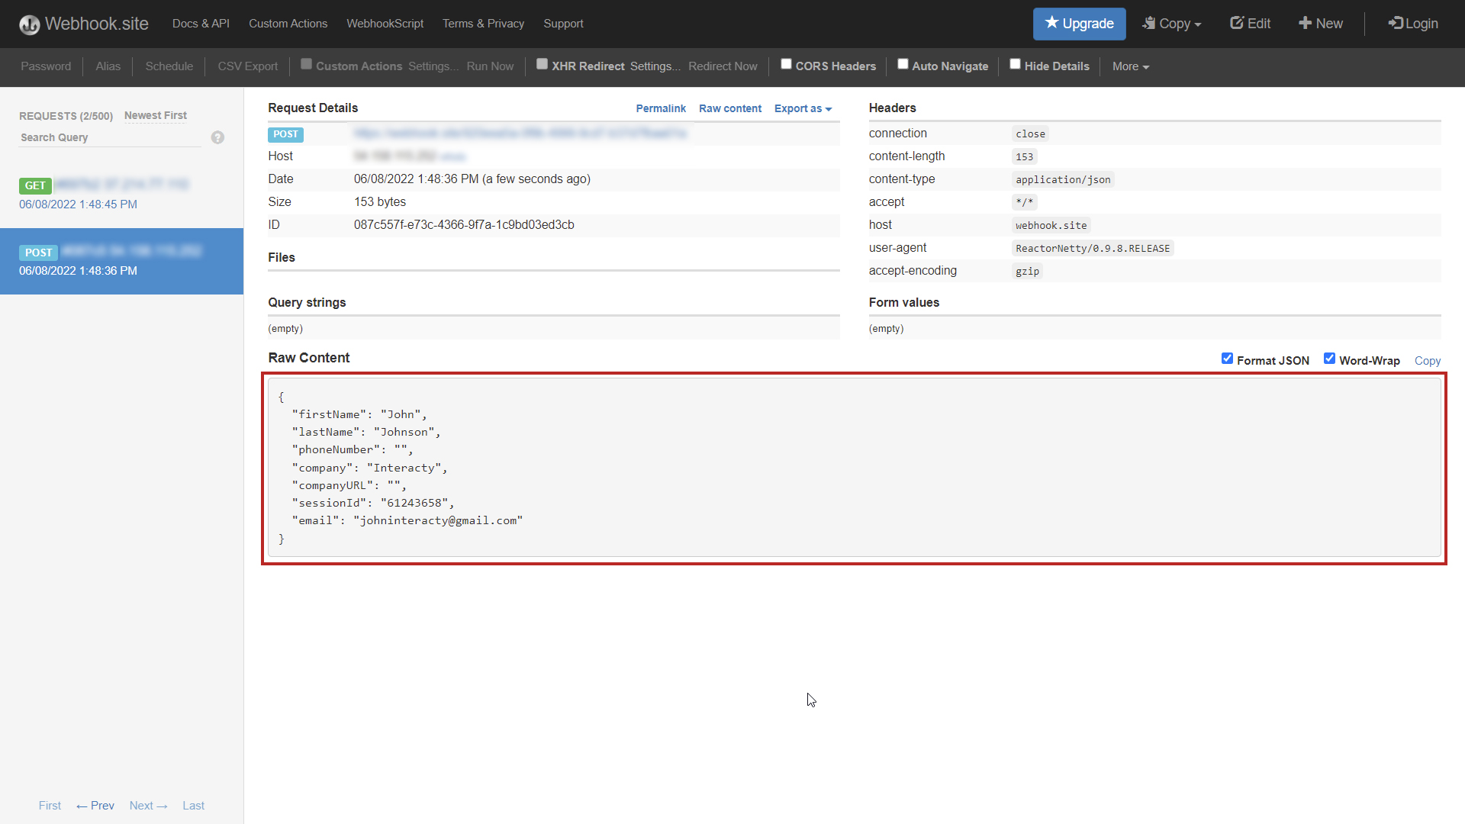The width and height of the screenshot is (1465, 824).
Task: Select the POST request from sidebar
Action: 122,261
